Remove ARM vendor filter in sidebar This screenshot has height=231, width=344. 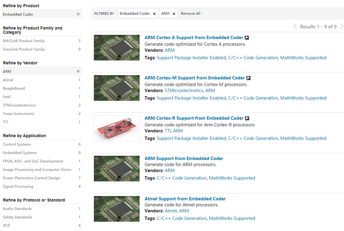[x=78, y=71]
